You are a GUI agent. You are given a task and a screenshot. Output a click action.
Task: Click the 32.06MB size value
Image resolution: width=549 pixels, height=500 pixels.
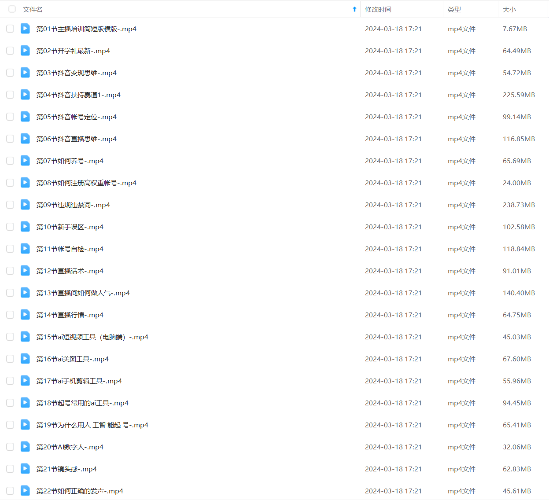click(517, 447)
